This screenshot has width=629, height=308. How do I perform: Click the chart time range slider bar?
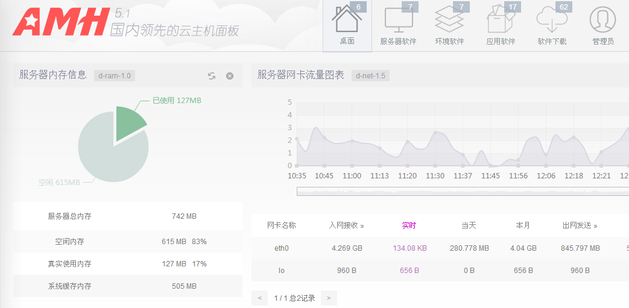pyautogui.click(x=462, y=192)
